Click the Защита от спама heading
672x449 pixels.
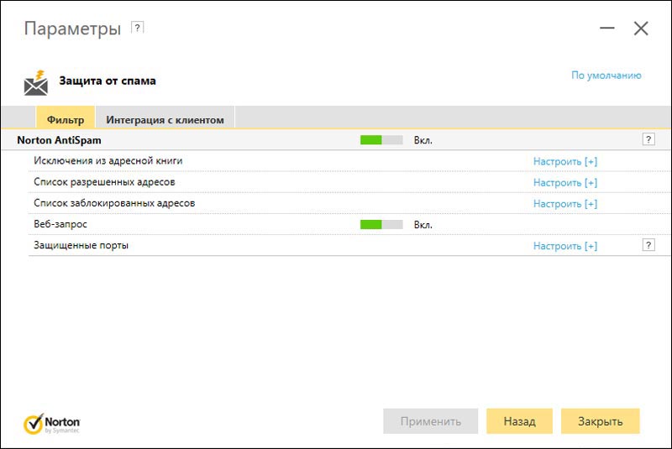coord(108,81)
